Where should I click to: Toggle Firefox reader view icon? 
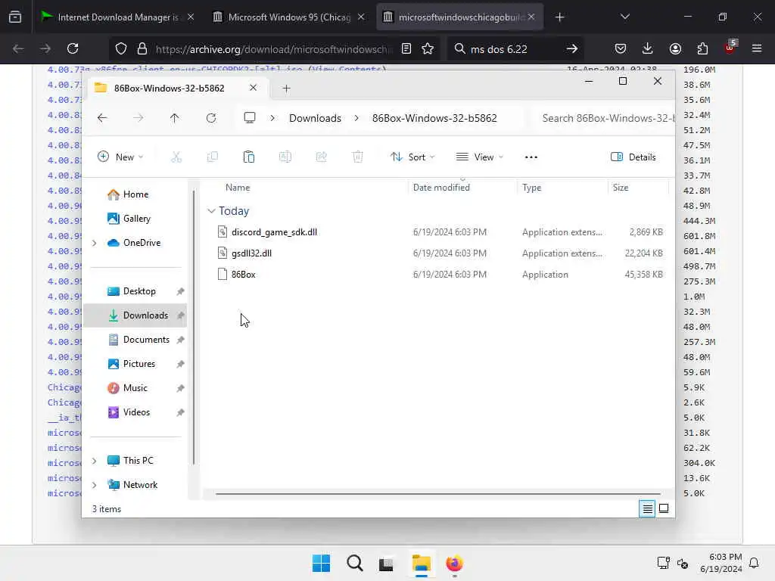pos(406,48)
